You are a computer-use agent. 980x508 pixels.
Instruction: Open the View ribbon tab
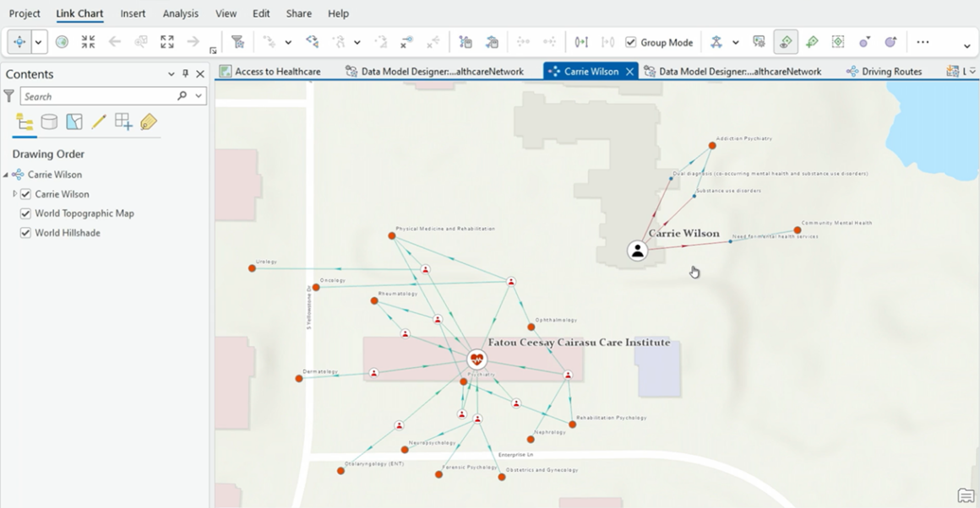click(226, 14)
